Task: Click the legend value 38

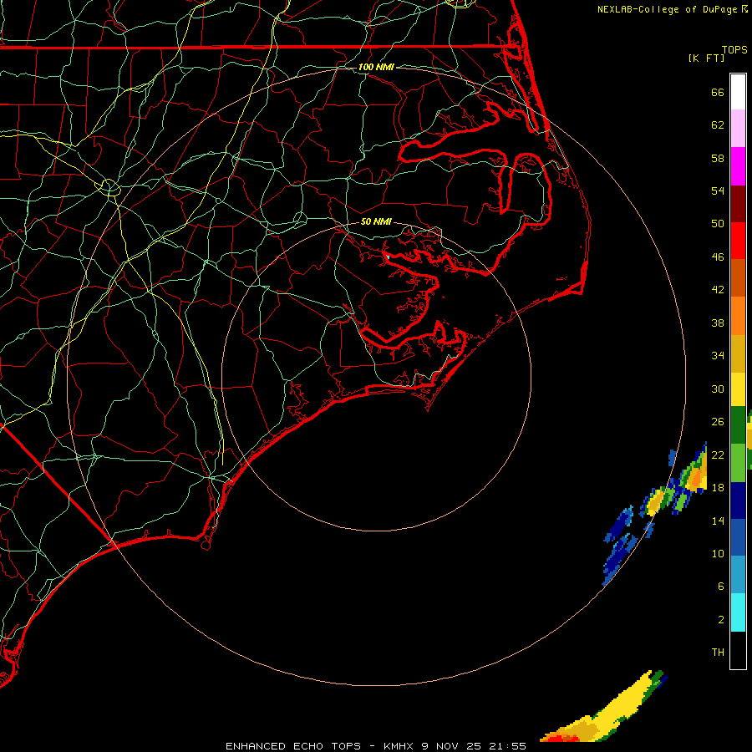Action: (718, 323)
